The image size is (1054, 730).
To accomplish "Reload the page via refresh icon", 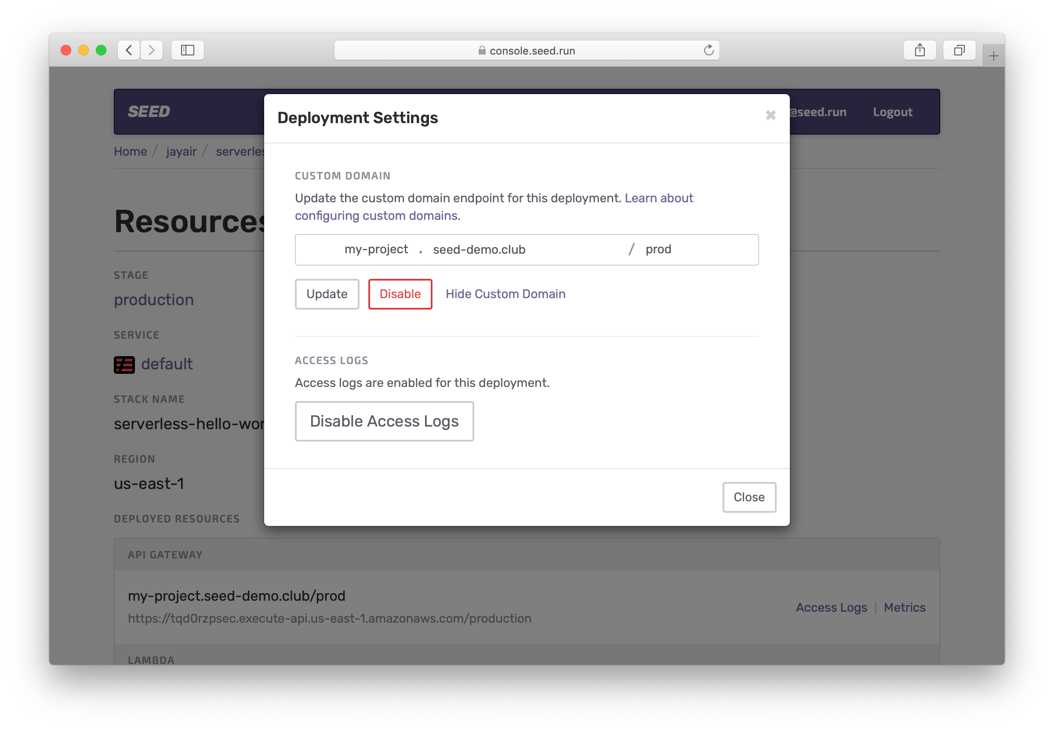I will 709,50.
